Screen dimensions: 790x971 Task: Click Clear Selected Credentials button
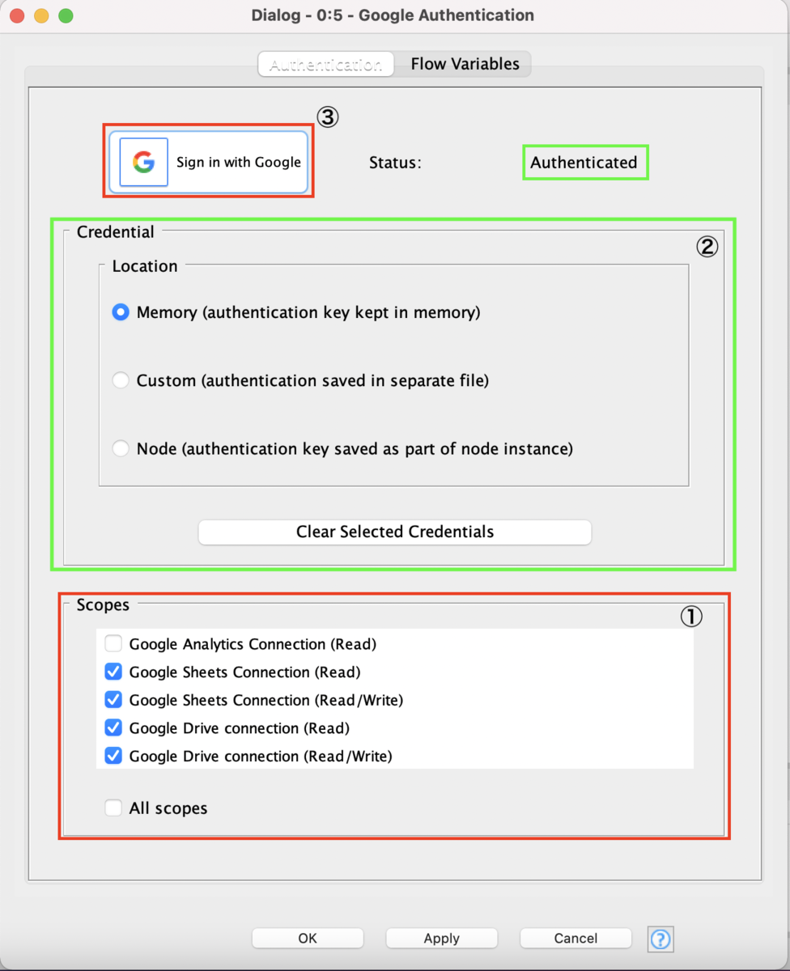[395, 532]
